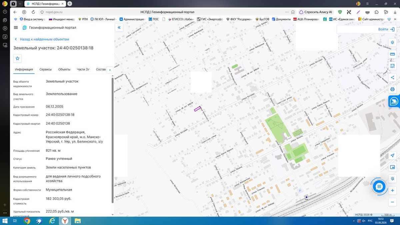Click the Войти login button
Viewport: 400px width, 225px height.
(386, 29)
